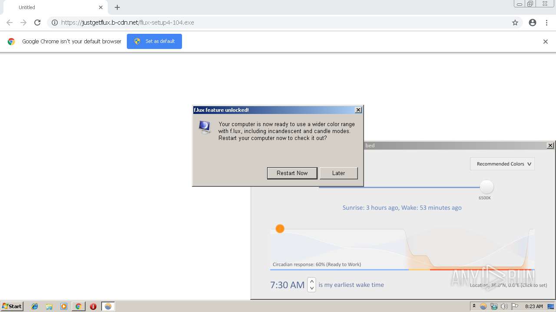Viewport: 556px width, 312px height.
Task: Decrease the wake time with down arrow
Action: (x=311, y=288)
